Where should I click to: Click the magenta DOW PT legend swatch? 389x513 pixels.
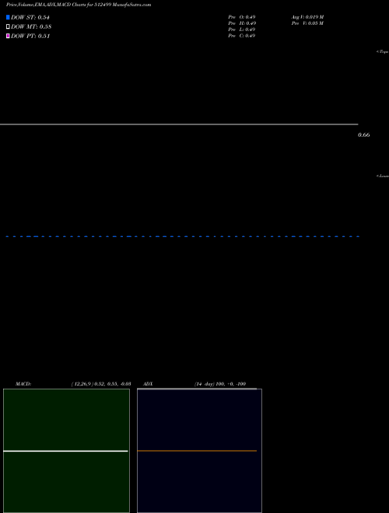point(8,36)
